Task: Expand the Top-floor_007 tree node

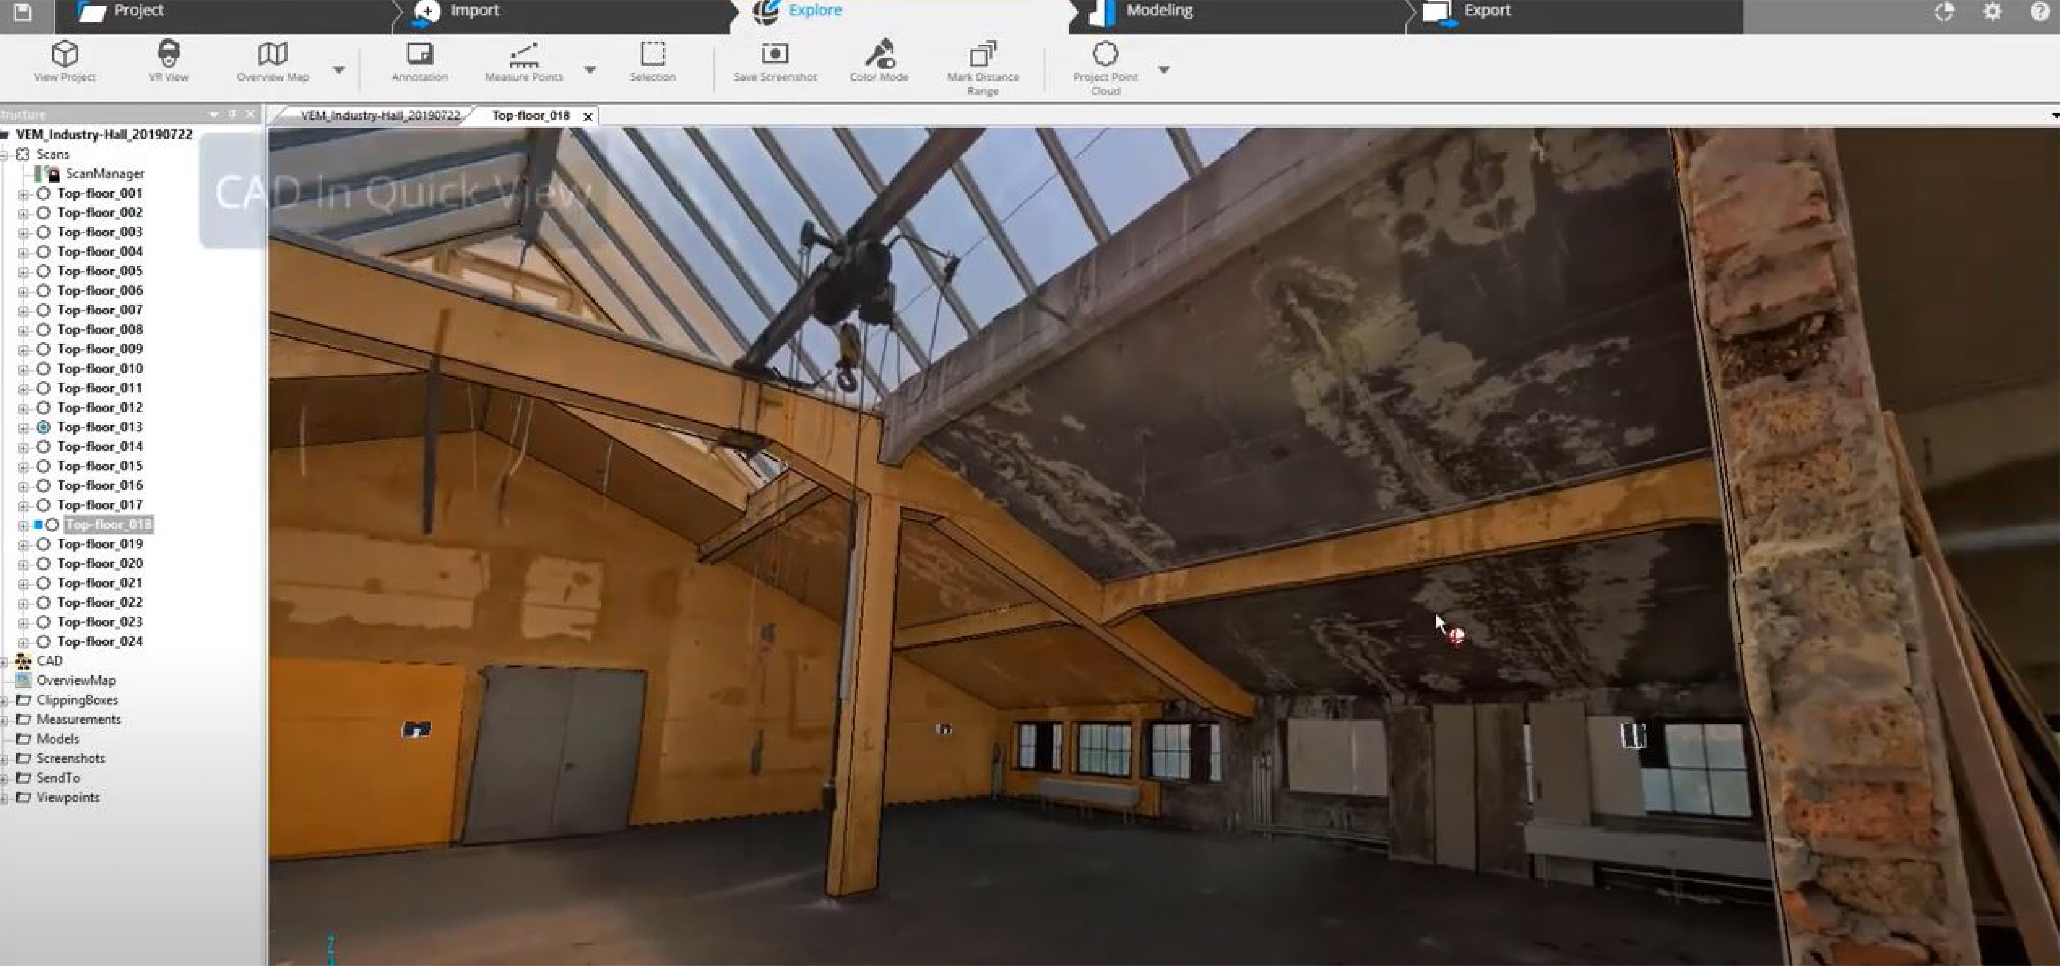Action: coord(23,311)
